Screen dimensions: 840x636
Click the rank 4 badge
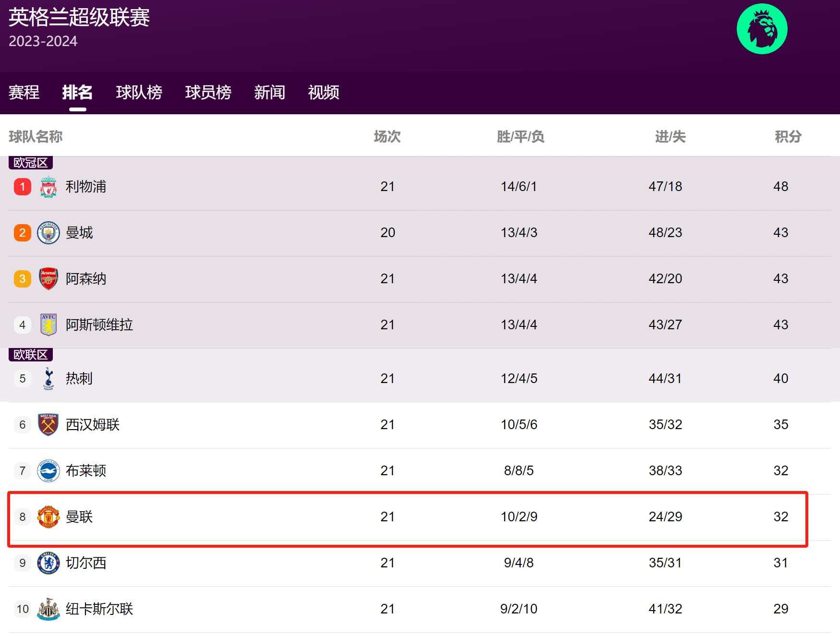(x=23, y=325)
